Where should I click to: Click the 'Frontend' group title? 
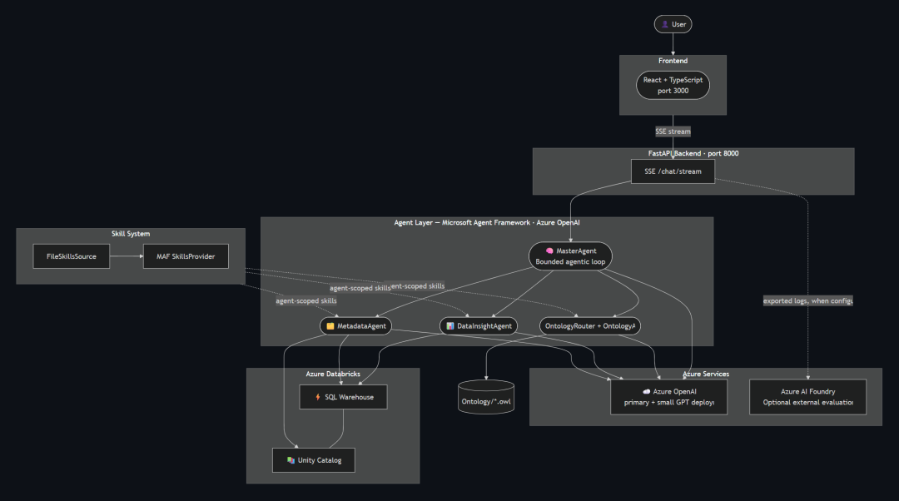pyautogui.click(x=673, y=61)
